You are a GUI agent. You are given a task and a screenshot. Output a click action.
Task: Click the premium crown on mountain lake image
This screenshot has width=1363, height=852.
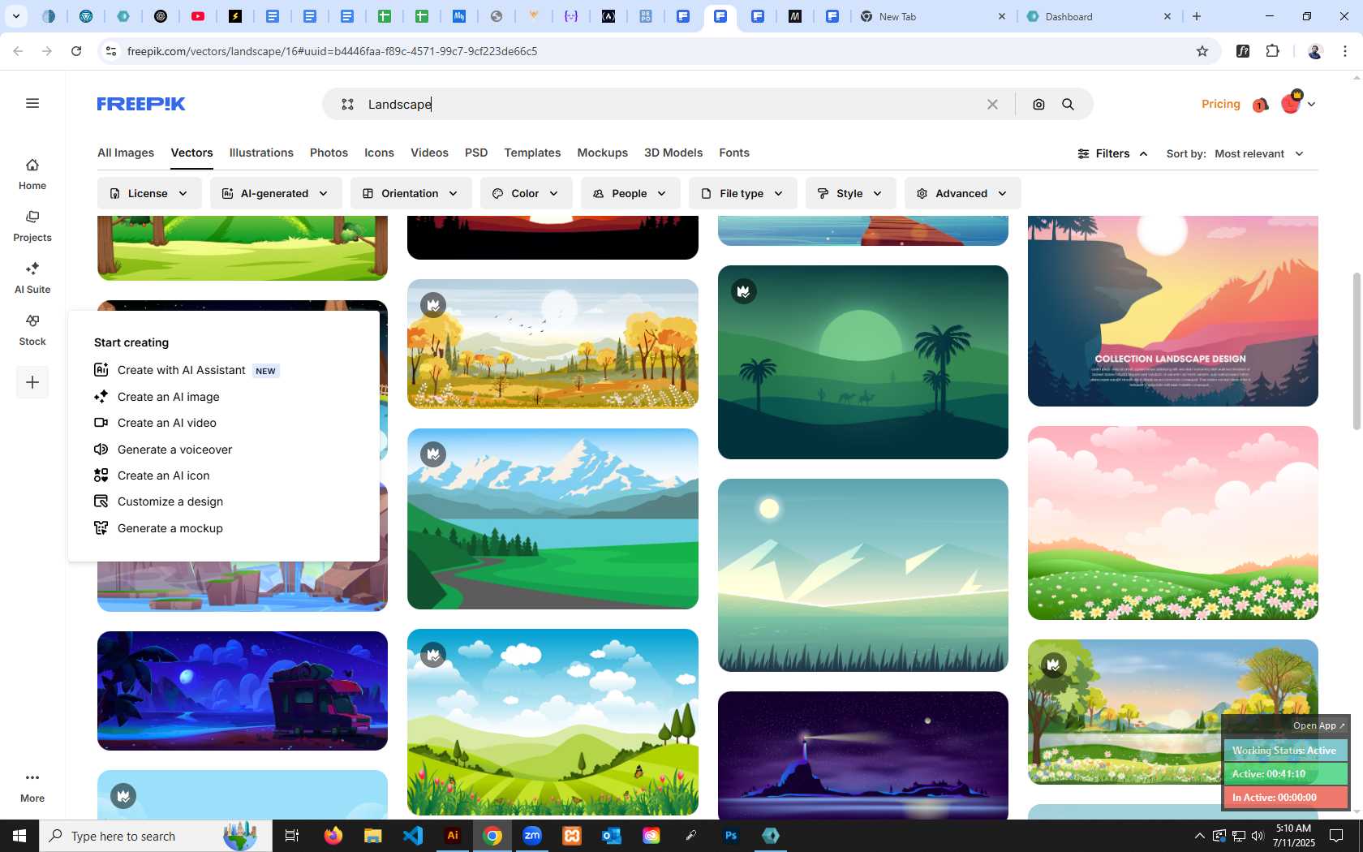[x=433, y=454]
